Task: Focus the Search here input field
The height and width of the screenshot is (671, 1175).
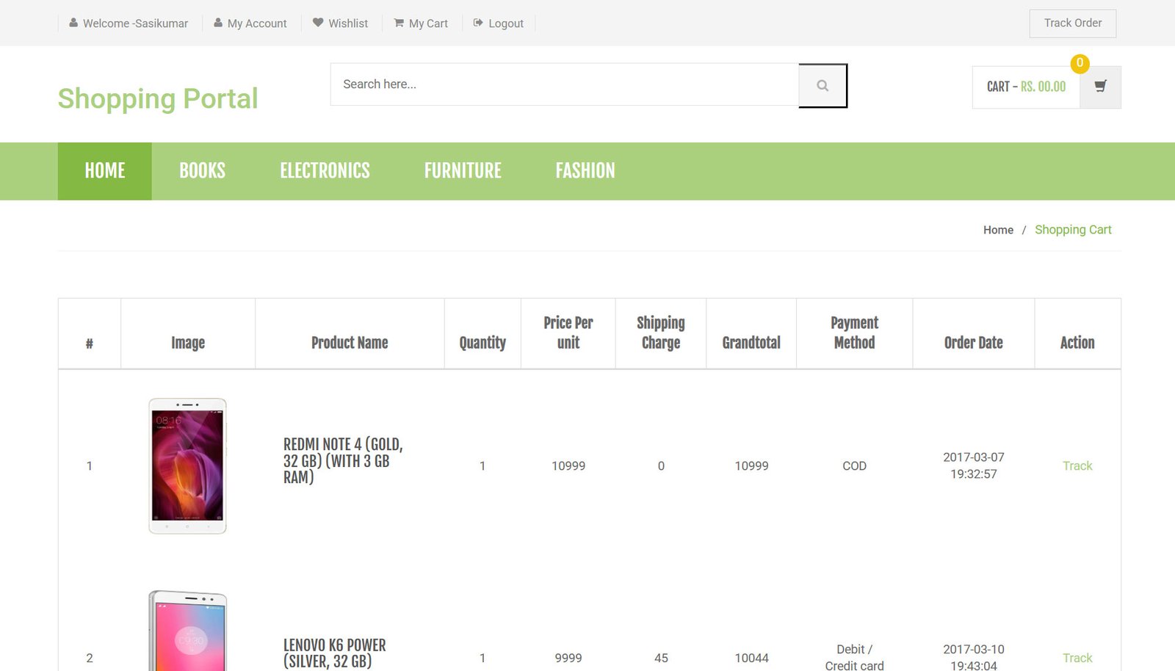Action: click(565, 84)
